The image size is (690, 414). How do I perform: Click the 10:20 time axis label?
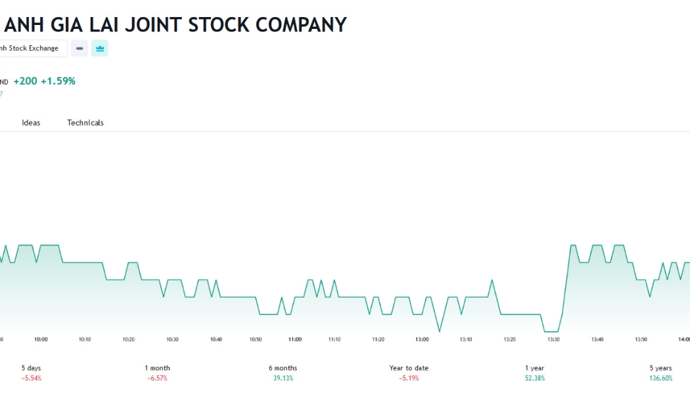pyautogui.click(x=129, y=339)
